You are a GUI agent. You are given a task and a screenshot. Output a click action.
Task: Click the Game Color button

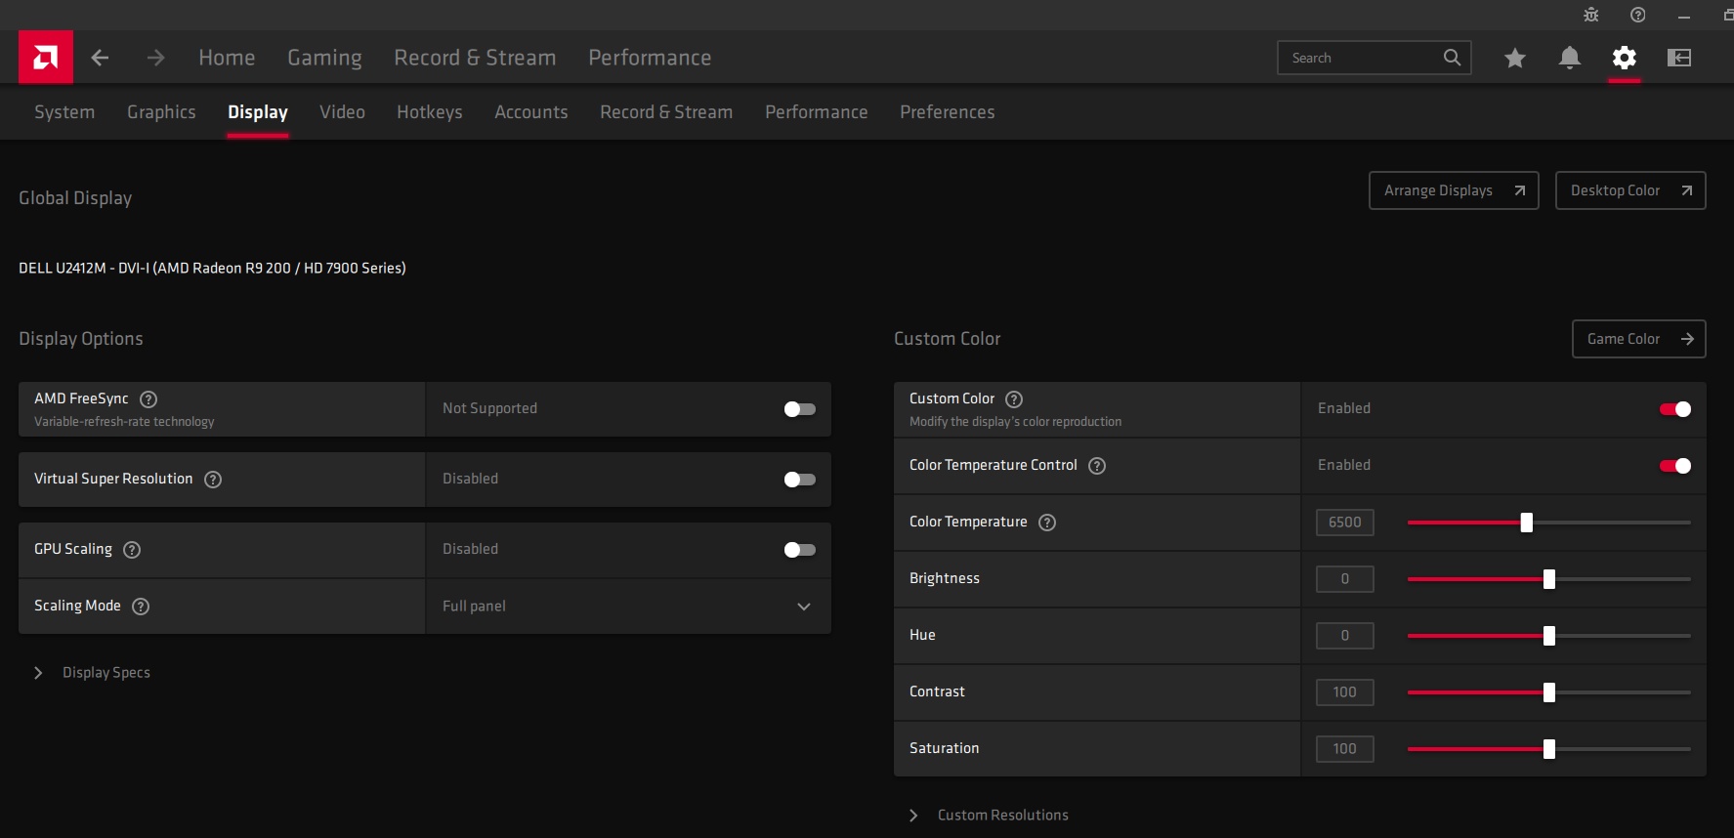coord(1639,339)
